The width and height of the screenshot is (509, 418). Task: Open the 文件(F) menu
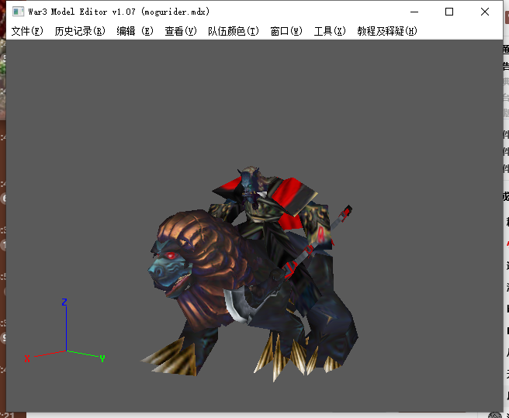point(27,31)
